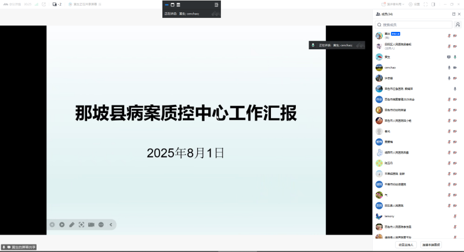Click the bottom-right button in members panel
464x252 pixels.
coord(431,244)
